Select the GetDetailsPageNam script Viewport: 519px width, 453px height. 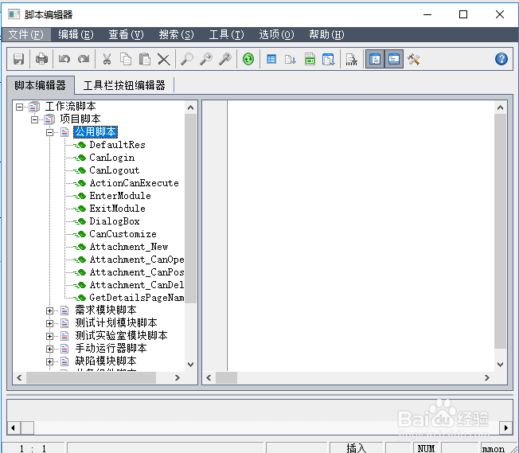(137, 298)
